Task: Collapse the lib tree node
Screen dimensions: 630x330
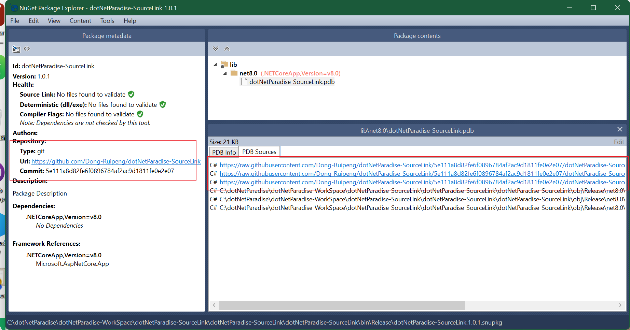Action: (x=215, y=64)
